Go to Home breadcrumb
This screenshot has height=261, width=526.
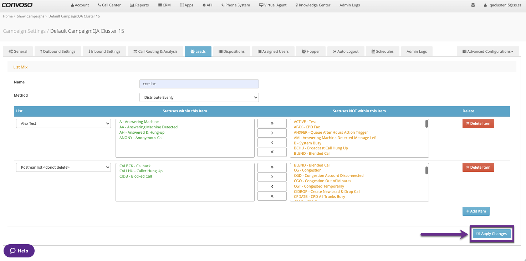8,16
